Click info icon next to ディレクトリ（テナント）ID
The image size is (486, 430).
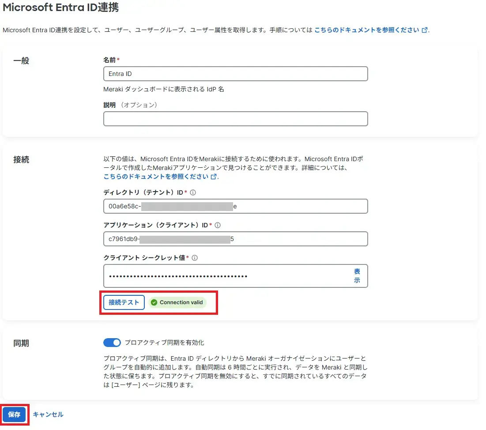pyautogui.click(x=193, y=192)
